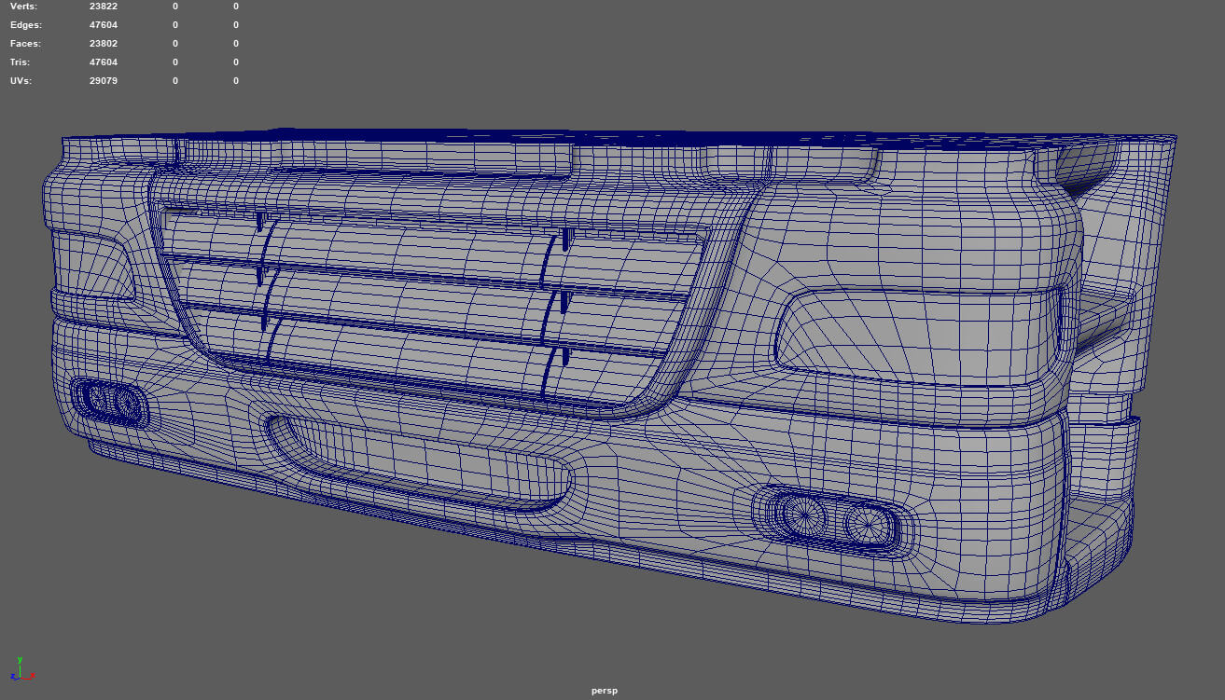Pick the long center vent opening in the bumper
Image resolution: width=1225 pixels, height=700 pixels.
(420, 463)
